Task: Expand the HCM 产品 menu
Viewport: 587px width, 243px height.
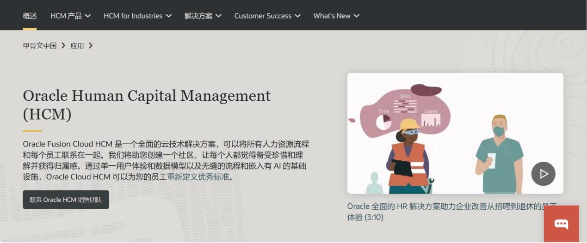Action: (66, 16)
